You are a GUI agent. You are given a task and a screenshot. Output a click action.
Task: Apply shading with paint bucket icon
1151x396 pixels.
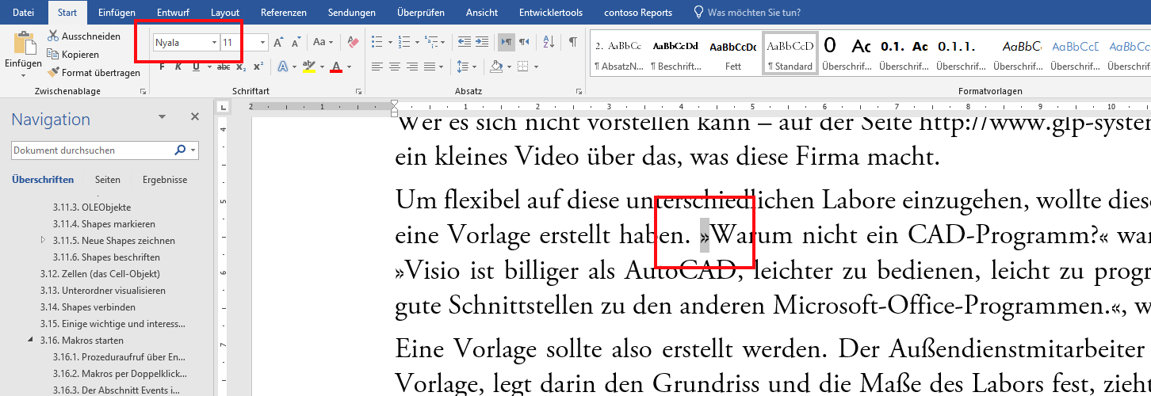point(496,67)
